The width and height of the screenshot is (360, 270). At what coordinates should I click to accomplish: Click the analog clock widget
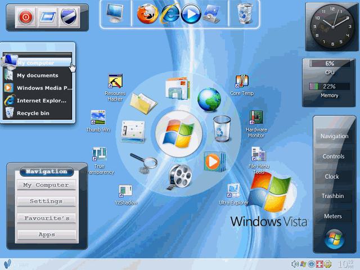point(332,27)
